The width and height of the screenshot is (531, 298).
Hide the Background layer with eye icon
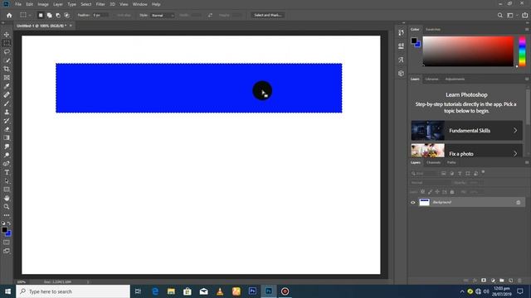point(413,202)
